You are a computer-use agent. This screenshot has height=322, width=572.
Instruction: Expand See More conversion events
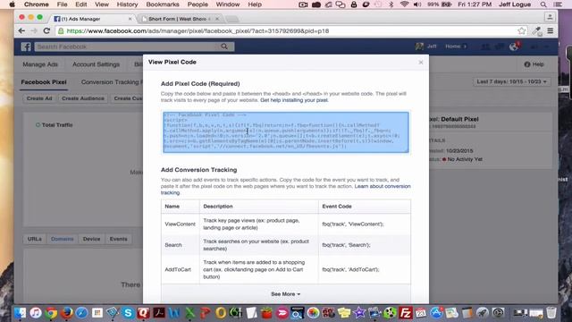tap(286, 294)
